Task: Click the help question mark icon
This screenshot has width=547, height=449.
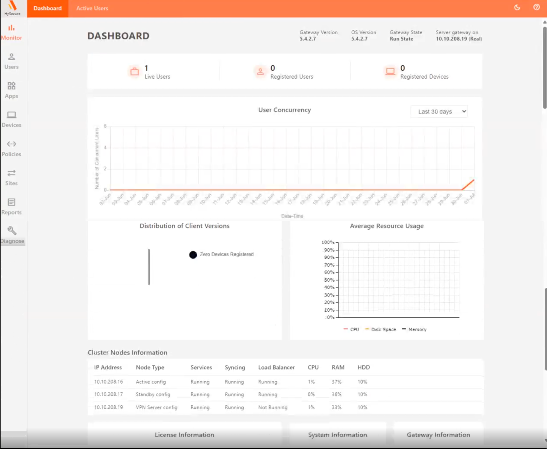Action: click(x=536, y=8)
